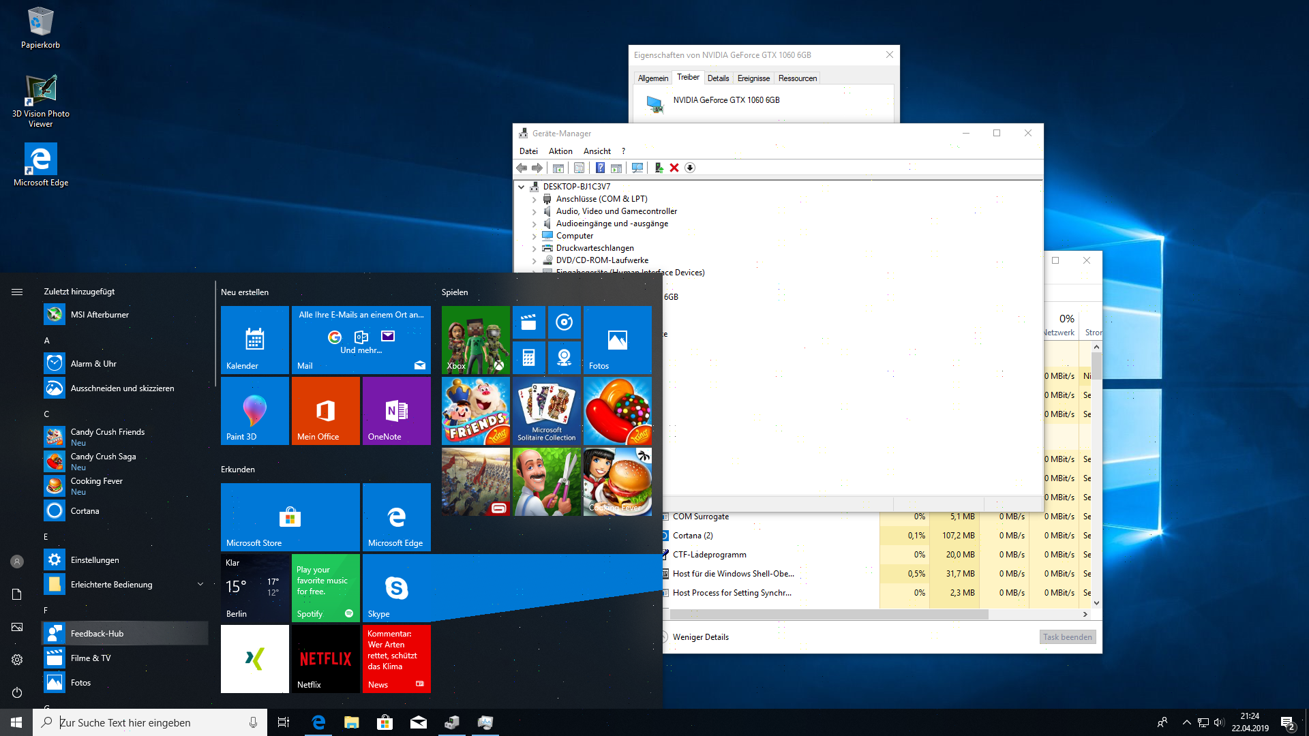Switch to the Details tab

[x=718, y=78]
